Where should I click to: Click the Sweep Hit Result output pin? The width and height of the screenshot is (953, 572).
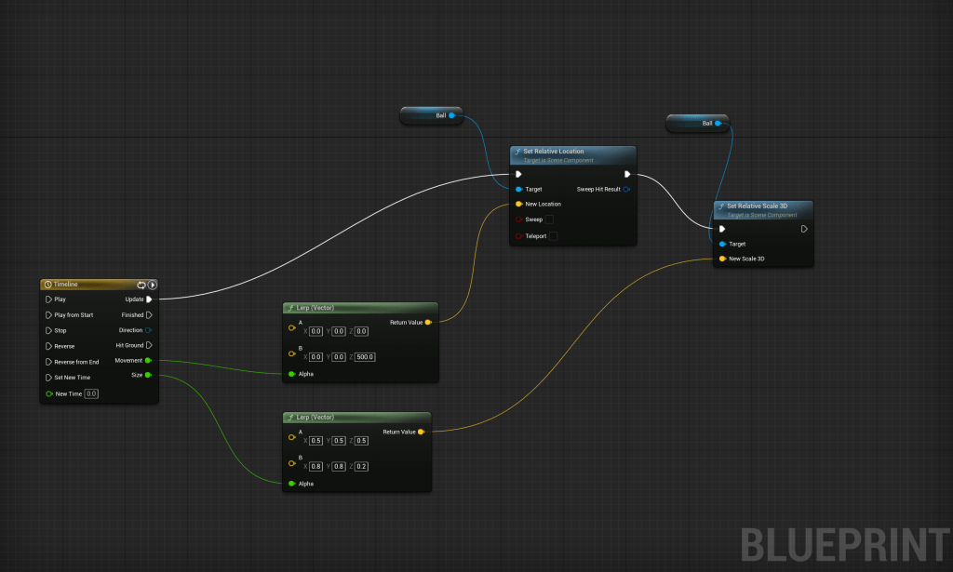coord(627,189)
